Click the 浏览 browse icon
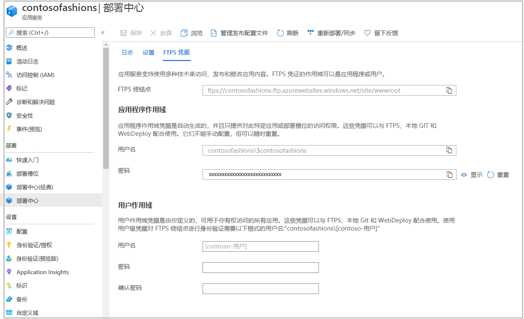The width and height of the screenshot is (524, 319). (184, 33)
